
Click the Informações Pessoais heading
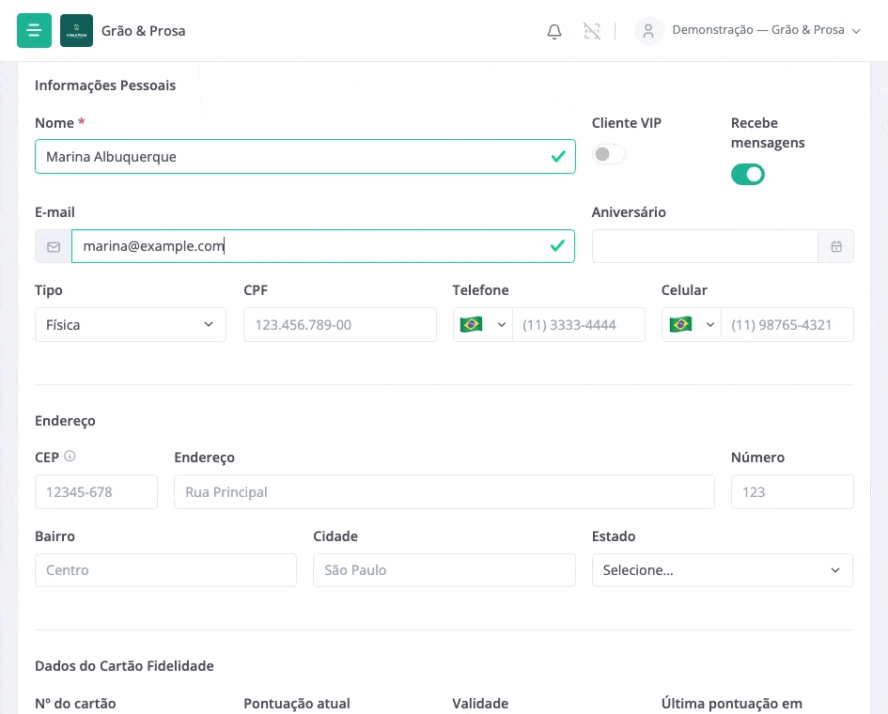pyautogui.click(x=105, y=85)
